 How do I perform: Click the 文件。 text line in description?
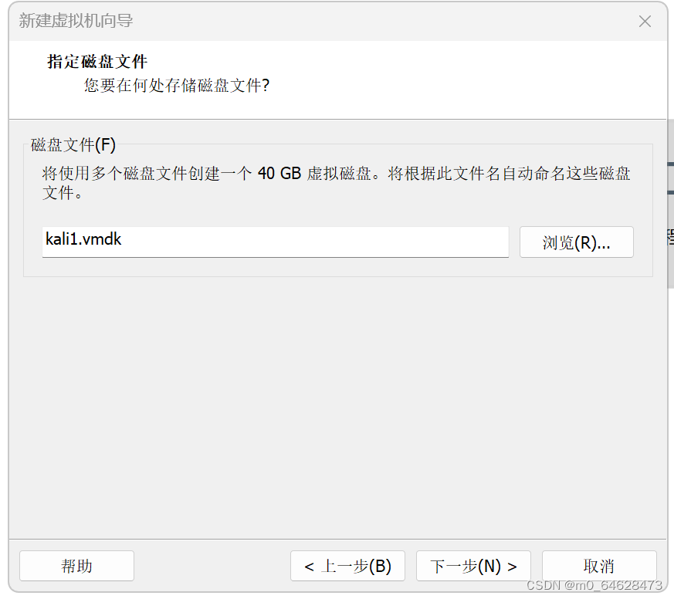pos(63,192)
